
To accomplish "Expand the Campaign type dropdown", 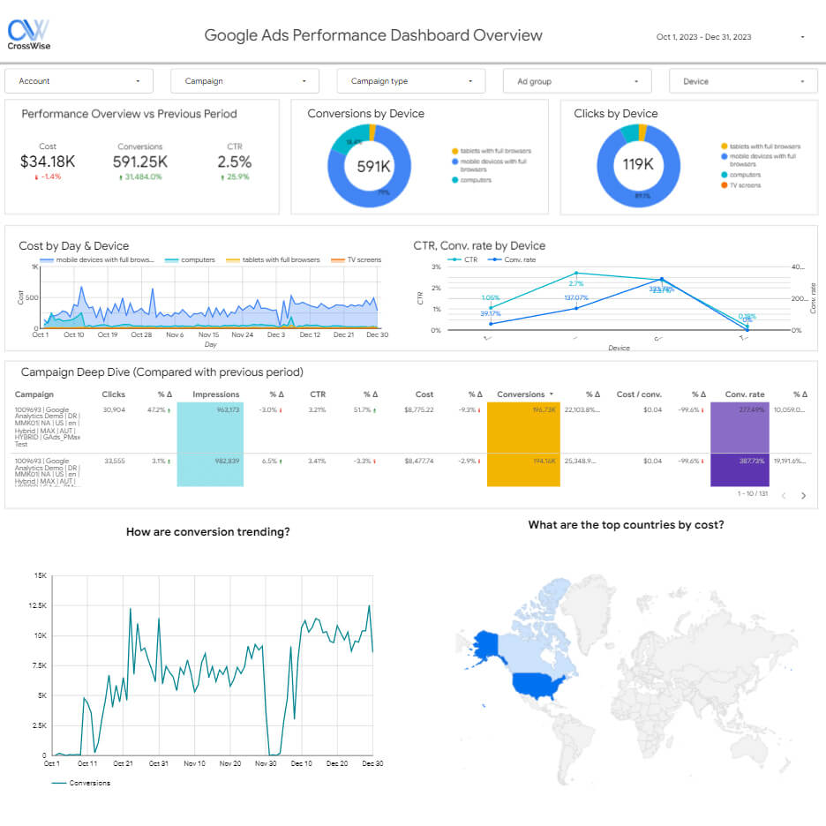I will pyautogui.click(x=410, y=81).
